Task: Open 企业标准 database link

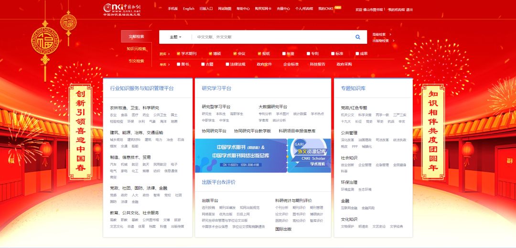Action: click(291, 65)
